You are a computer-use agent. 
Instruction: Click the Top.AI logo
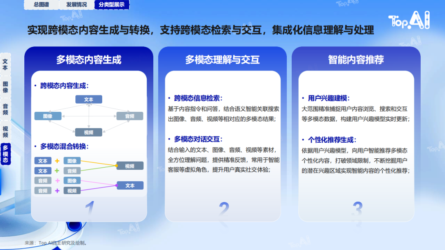click(x=409, y=20)
